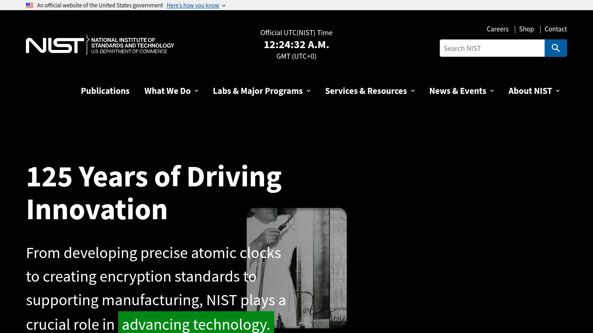Click the historical photo thumbnail
This screenshot has width=593, height=333.
(x=296, y=268)
